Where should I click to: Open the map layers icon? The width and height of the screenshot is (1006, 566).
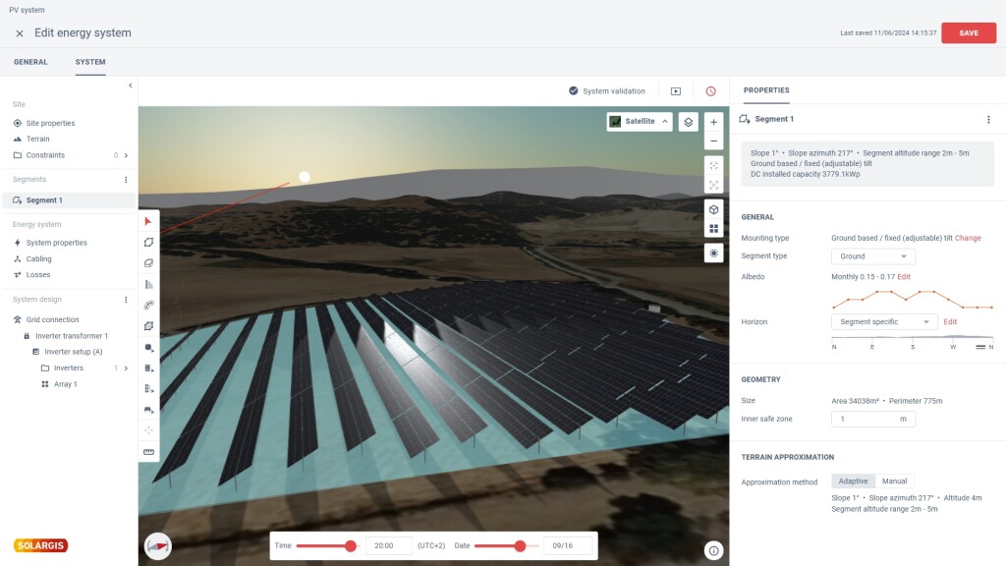point(689,122)
